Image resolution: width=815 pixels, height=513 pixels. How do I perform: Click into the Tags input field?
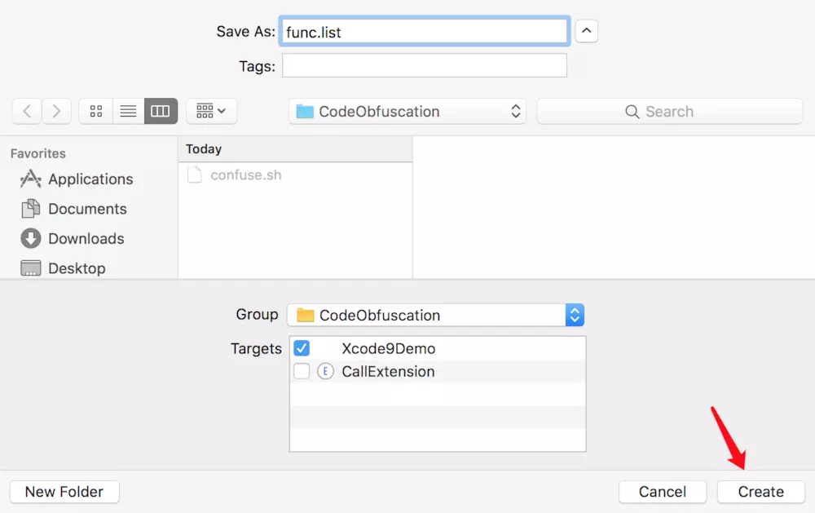pyautogui.click(x=424, y=65)
